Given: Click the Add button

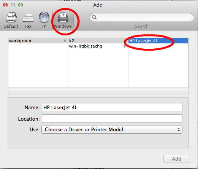Looking at the screenshot, I should tap(177, 159).
